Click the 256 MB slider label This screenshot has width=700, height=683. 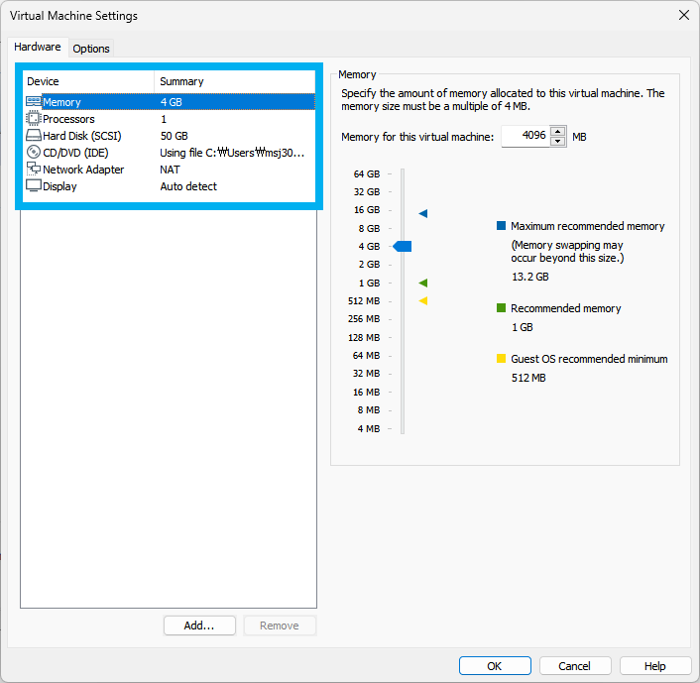click(364, 318)
